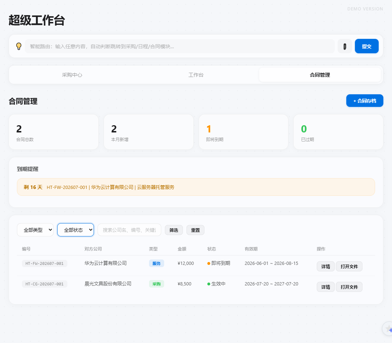Open the 全部状态 status filter dropdown
Image resolution: width=392 pixels, height=343 pixels.
point(76,230)
